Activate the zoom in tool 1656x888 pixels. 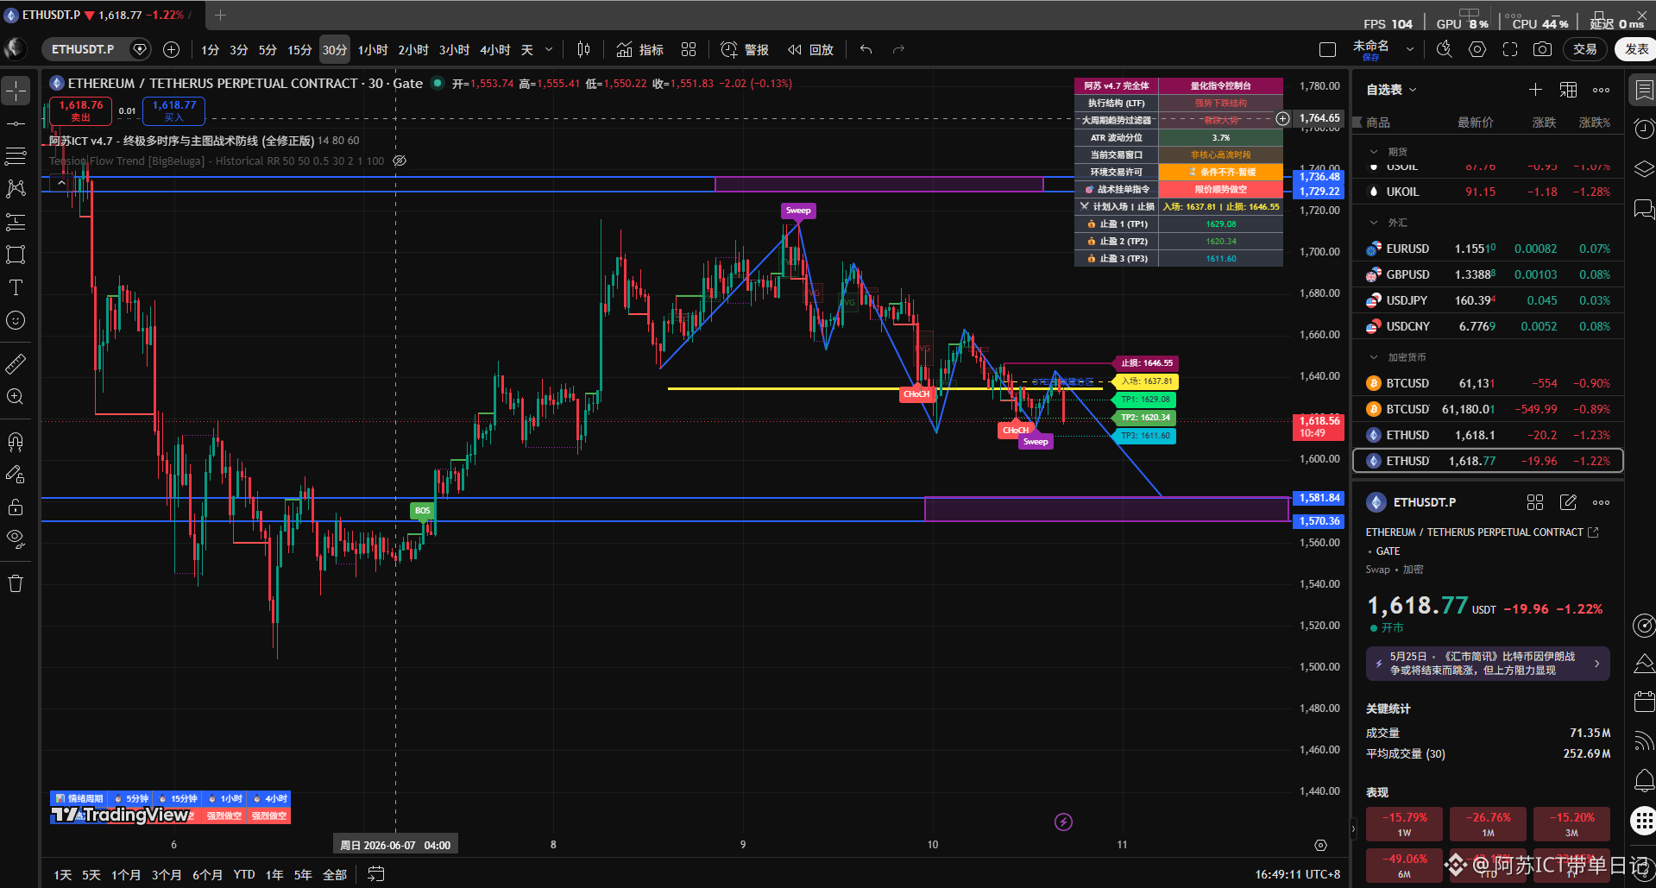(16, 397)
